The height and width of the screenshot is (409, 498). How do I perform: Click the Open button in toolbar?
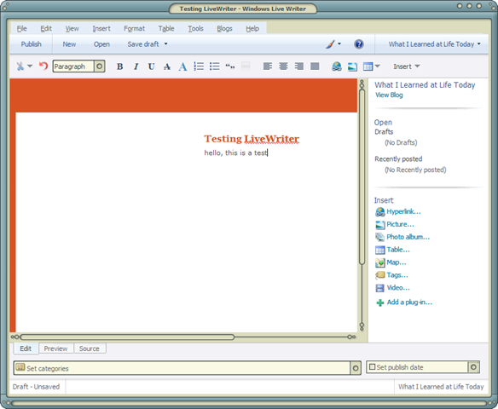101,44
